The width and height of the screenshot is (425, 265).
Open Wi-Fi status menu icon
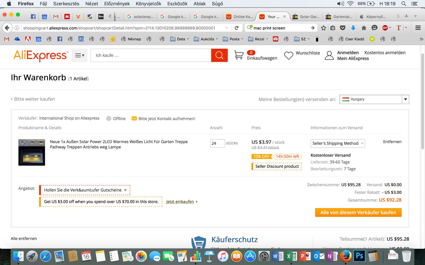350,4
